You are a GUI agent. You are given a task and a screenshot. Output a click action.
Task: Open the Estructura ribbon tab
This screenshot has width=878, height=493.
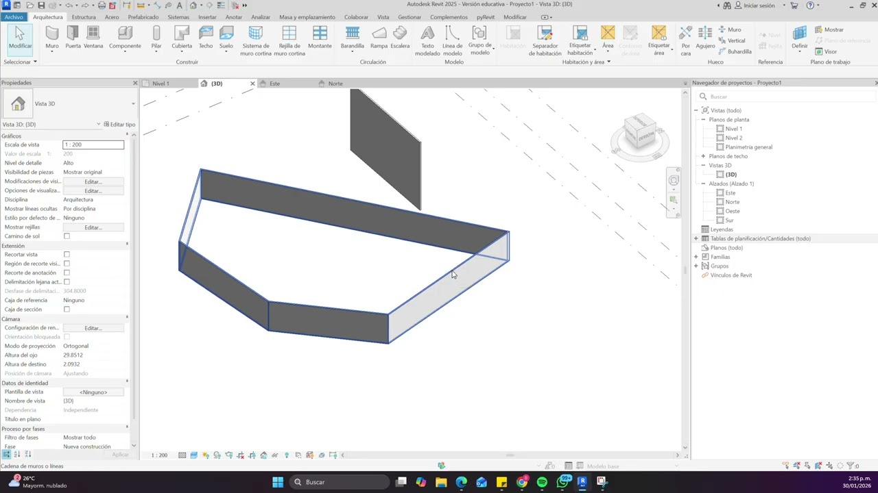coord(84,17)
